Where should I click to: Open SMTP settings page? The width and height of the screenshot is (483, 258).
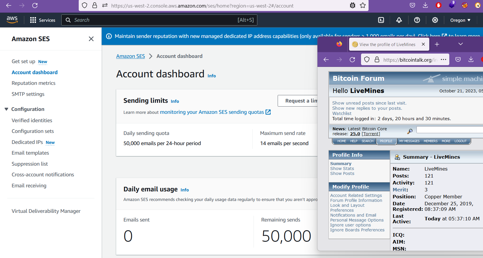click(28, 94)
